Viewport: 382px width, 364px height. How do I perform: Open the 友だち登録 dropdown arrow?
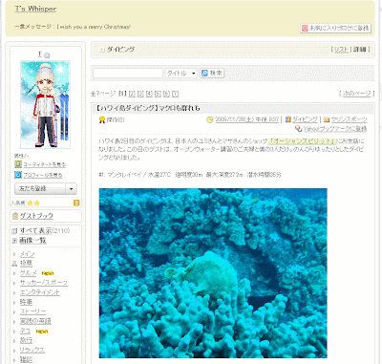tap(72, 189)
